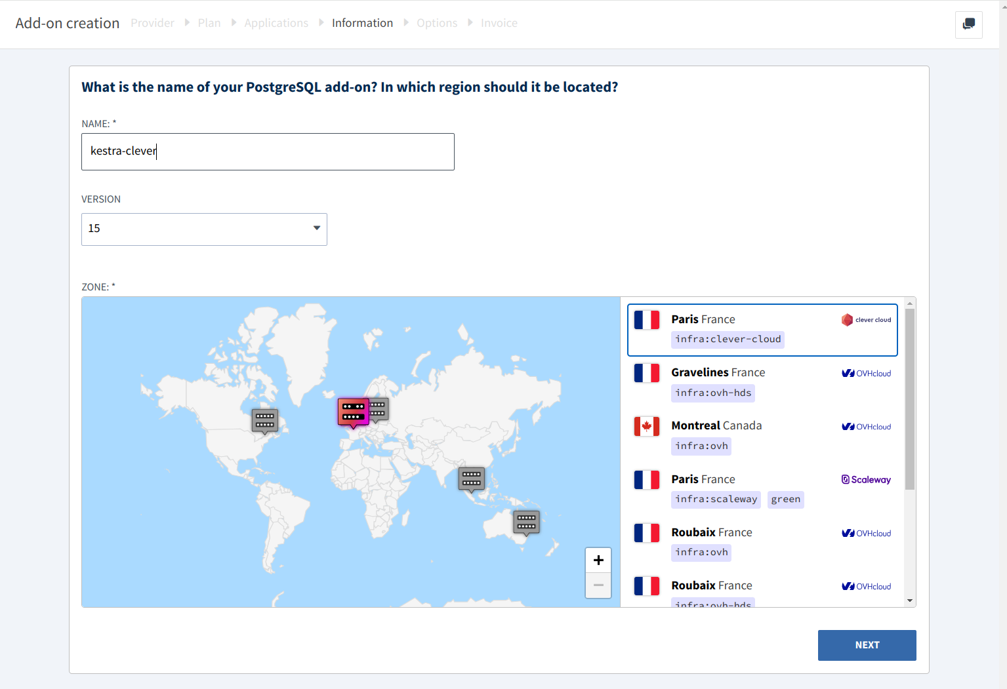Zoom out the map with minus button
The image size is (1007, 689).
598,585
